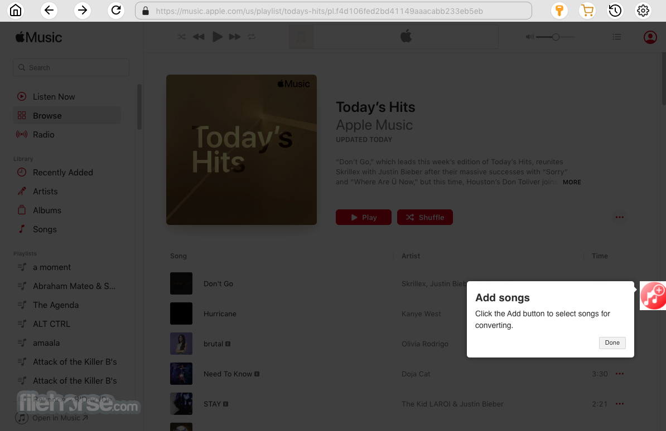Click brutal album thumbnail
Image resolution: width=666 pixels, height=431 pixels.
tap(181, 344)
